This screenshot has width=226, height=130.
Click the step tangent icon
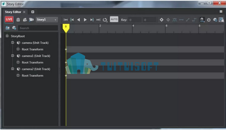point(194,20)
